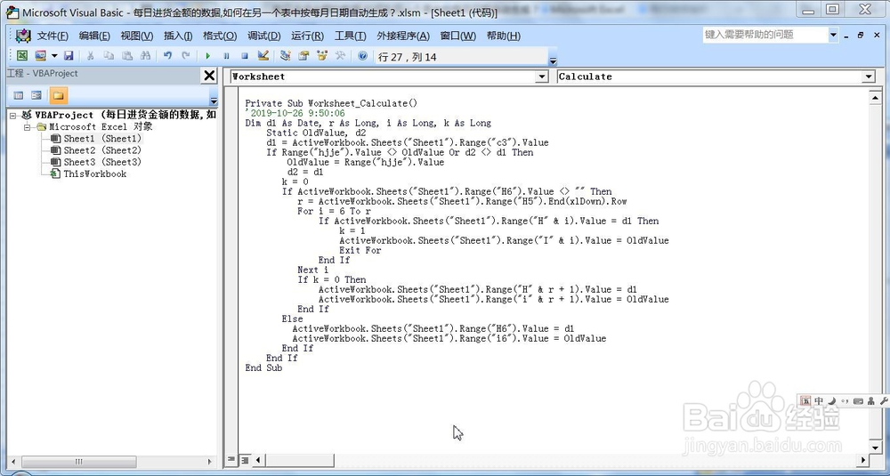Viewport: 890px width, 476px height.
Task: Click the View Microsoft Excel toolbar icon
Action: tap(22, 55)
